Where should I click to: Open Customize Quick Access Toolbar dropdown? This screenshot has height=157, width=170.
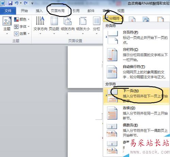pyautogui.click(x=32, y=3)
